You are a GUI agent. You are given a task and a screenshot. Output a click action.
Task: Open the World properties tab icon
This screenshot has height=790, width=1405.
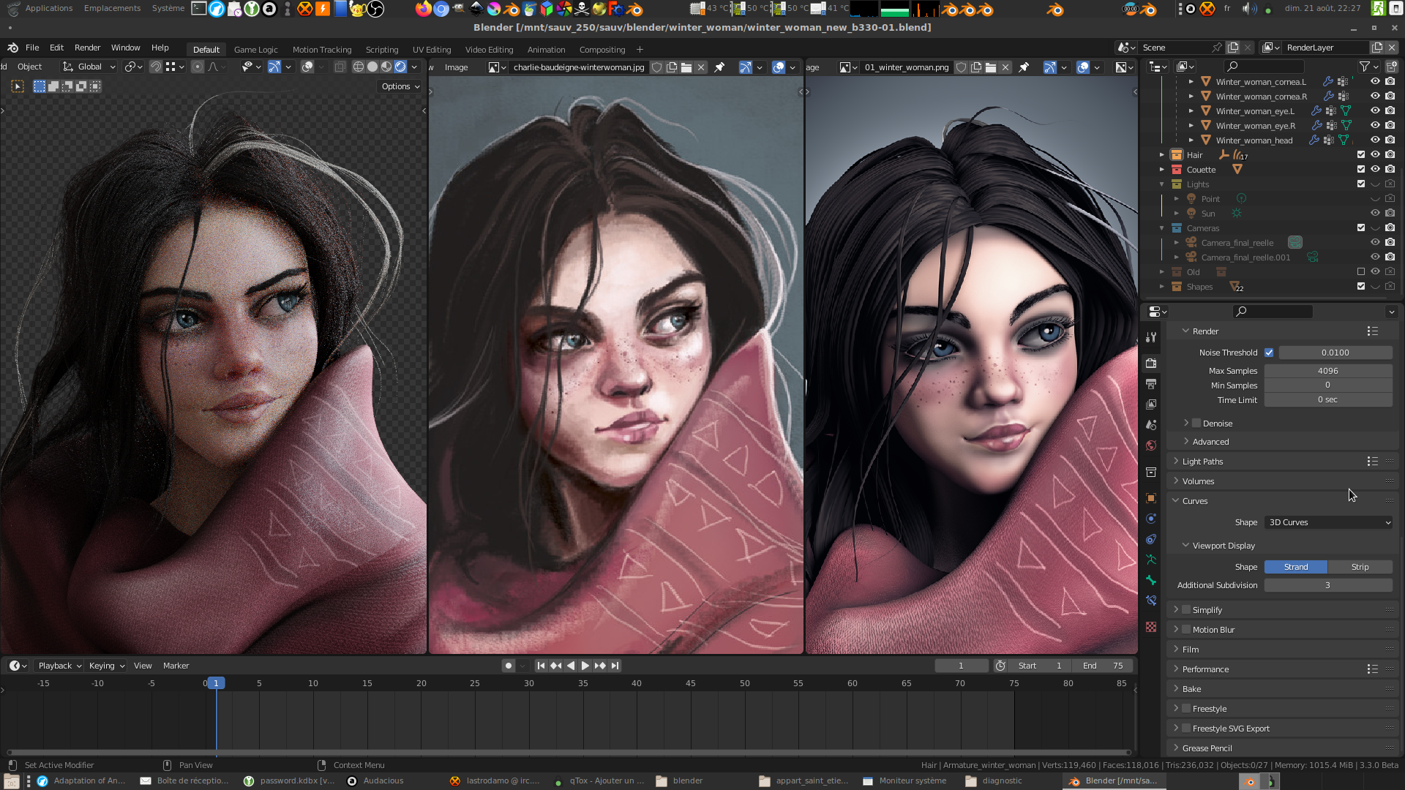click(1151, 445)
